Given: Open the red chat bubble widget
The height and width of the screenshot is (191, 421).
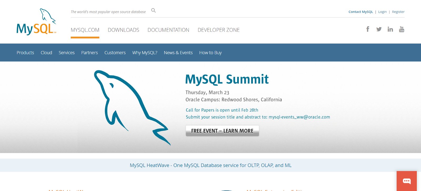Looking at the screenshot, I should point(407,181).
